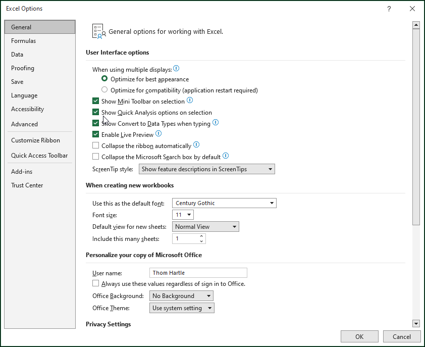Viewport: 425px width, 347px height.
Task: Open the Save category
Action: click(40, 82)
